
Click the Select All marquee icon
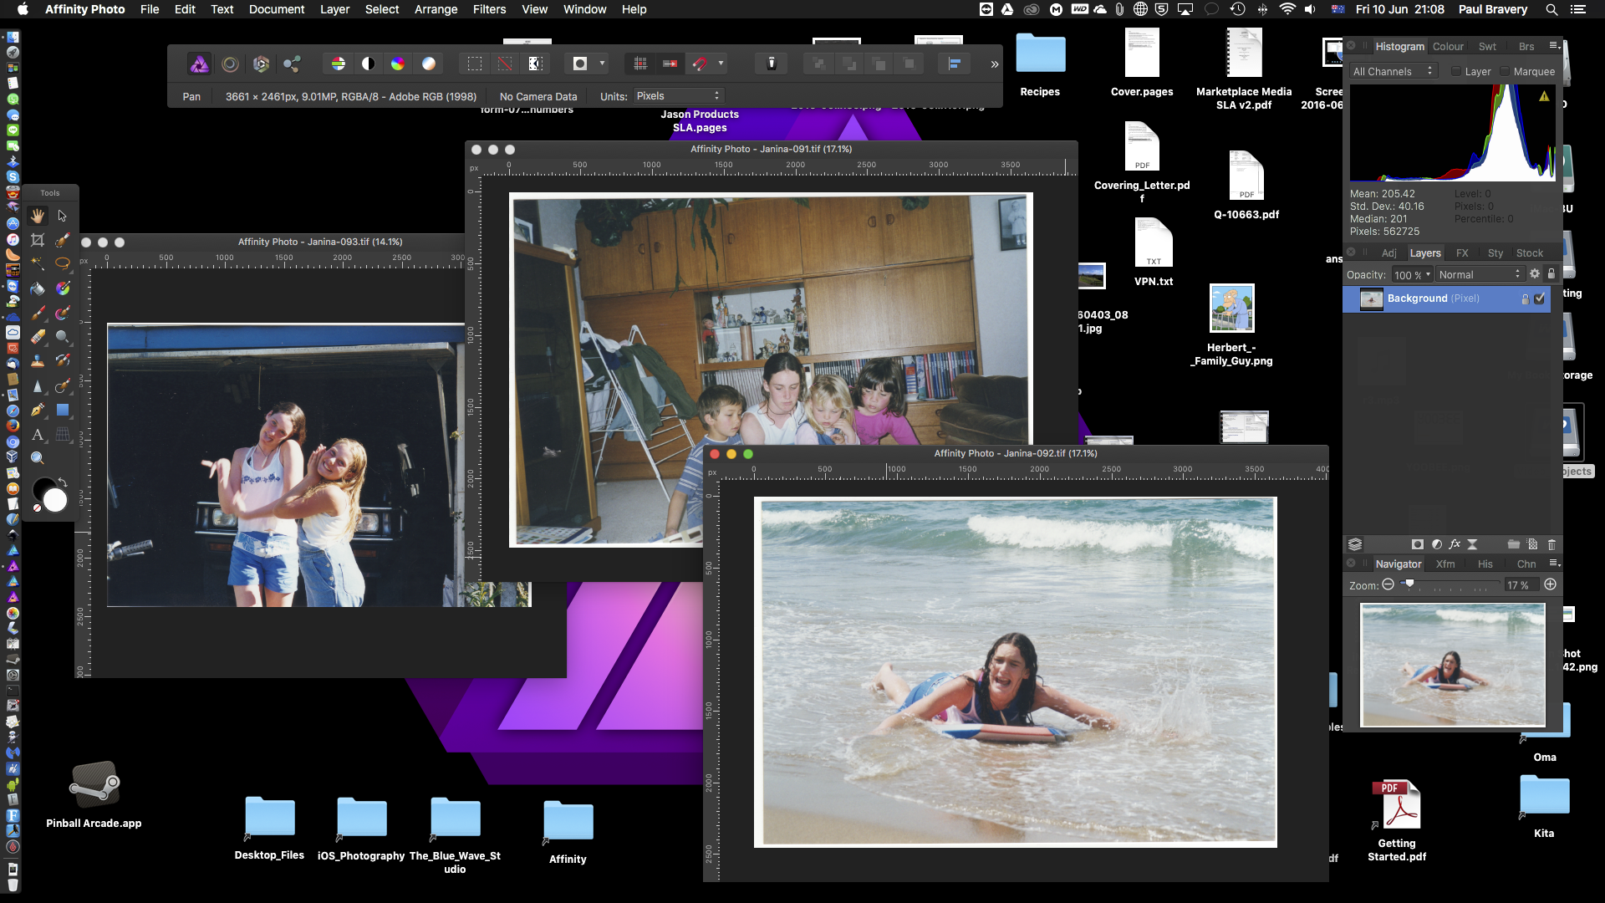coord(475,64)
